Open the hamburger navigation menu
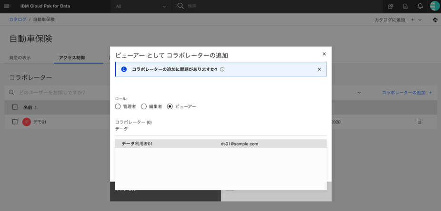The height and width of the screenshot is (211, 441). click(x=7, y=6)
